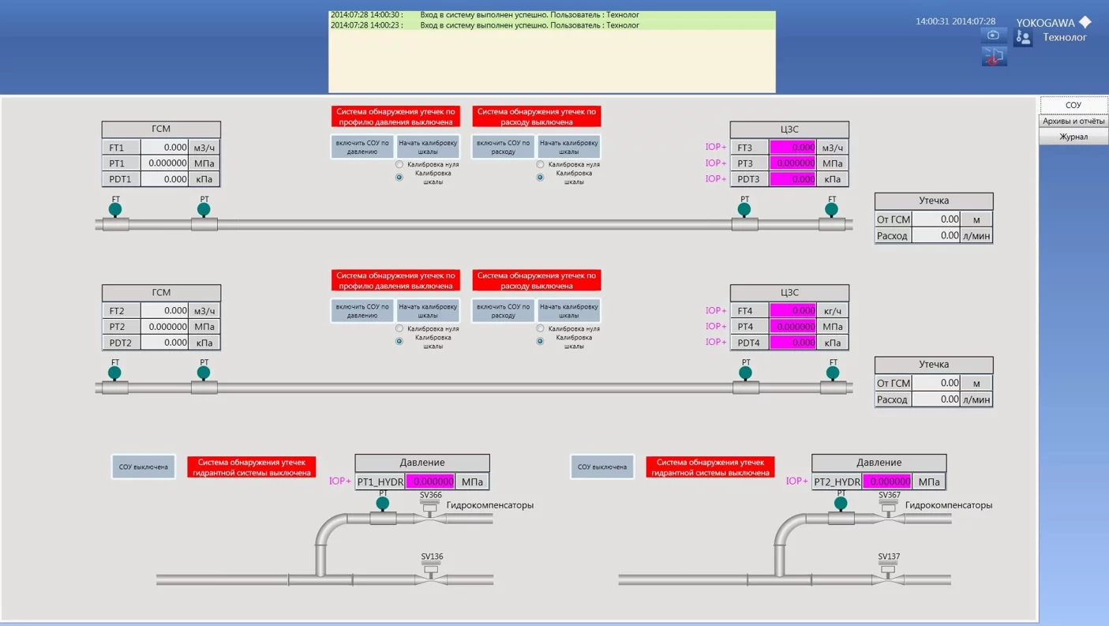Click the PT2 pressure value field
The height and width of the screenshot is (626, 1109).
click(x=165, y=326)
